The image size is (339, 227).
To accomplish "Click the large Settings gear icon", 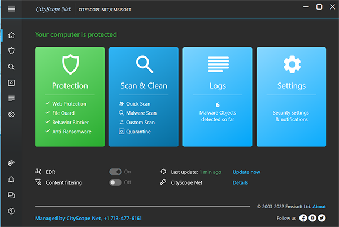I will pos(292,64).
